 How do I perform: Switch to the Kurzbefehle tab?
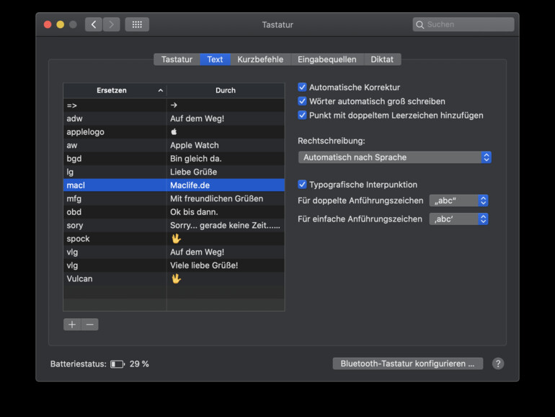260,59
